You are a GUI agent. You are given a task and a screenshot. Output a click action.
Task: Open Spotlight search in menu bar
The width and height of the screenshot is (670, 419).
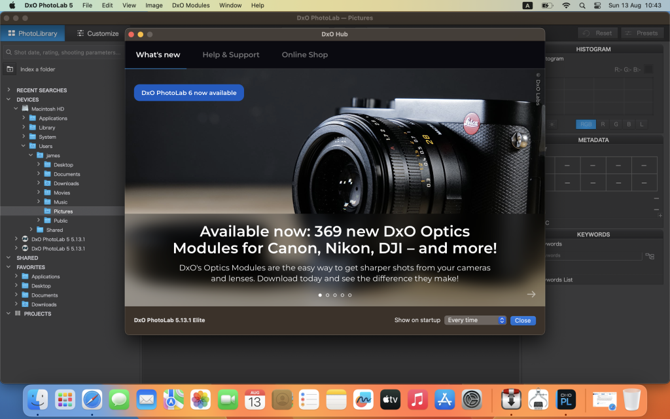coord(582,5)
